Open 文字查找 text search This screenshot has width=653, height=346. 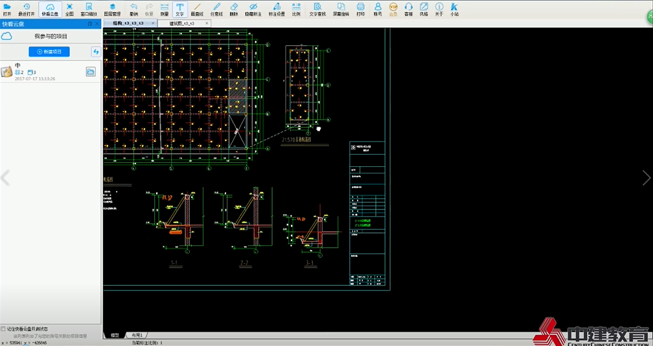[317, 9]
